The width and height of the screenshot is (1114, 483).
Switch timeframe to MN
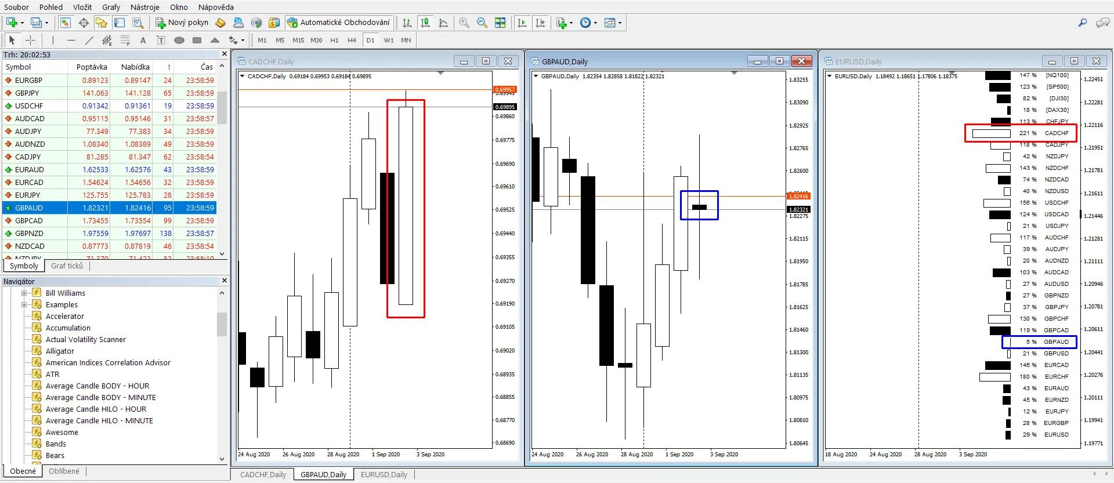coord(406,40)
